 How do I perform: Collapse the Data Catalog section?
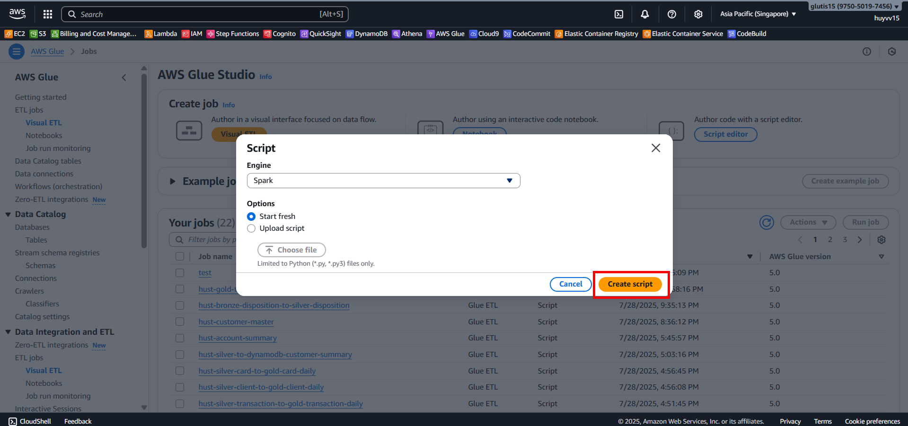[8, 214]
